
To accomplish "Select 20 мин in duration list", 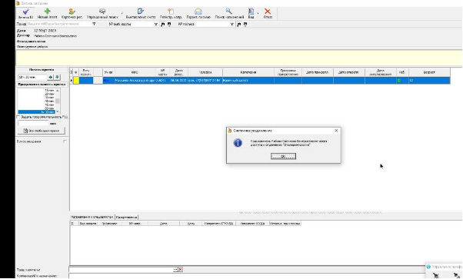I will [x=37, y=94].
